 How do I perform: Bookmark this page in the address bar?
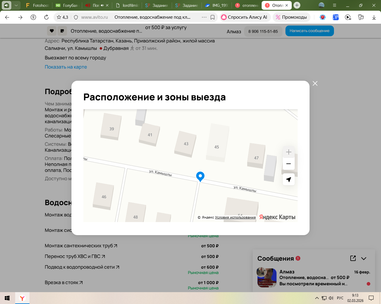point(213,17)
